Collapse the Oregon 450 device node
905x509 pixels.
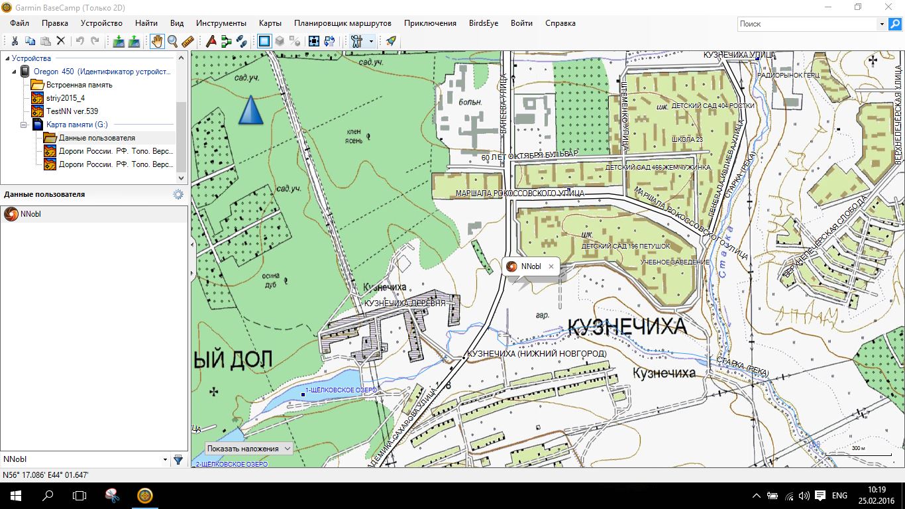15,72
